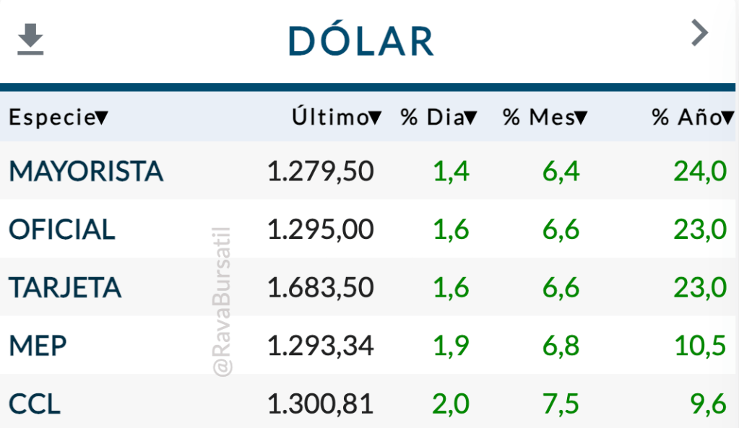This screenshot has width=739, height=428.
Task: Click CCL daily change 2,0
Action: [451, 404]
